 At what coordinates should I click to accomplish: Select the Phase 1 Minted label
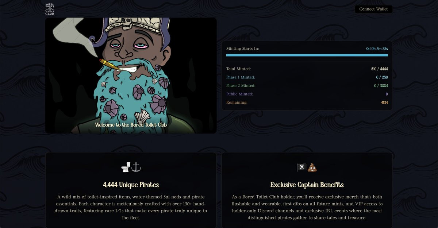[x=241, y=77]
